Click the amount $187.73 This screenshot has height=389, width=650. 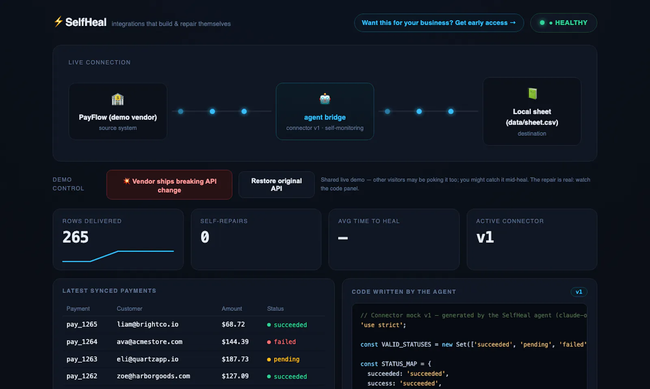tap(235, 359)
